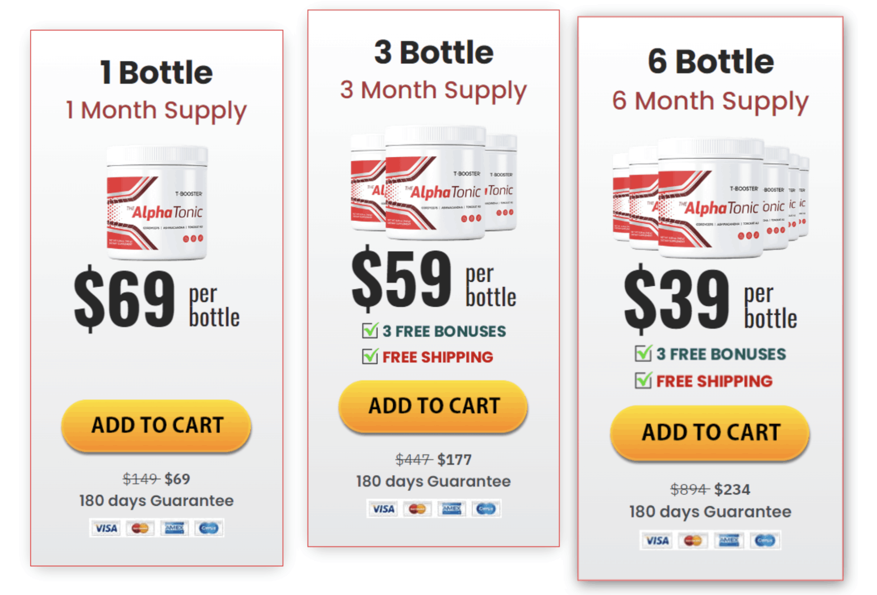Viewport: 877px width, 595px height.
Task: Click the 3 Free Bonuses checkmark in 3 Bottle
Action: tap(370, 330)
